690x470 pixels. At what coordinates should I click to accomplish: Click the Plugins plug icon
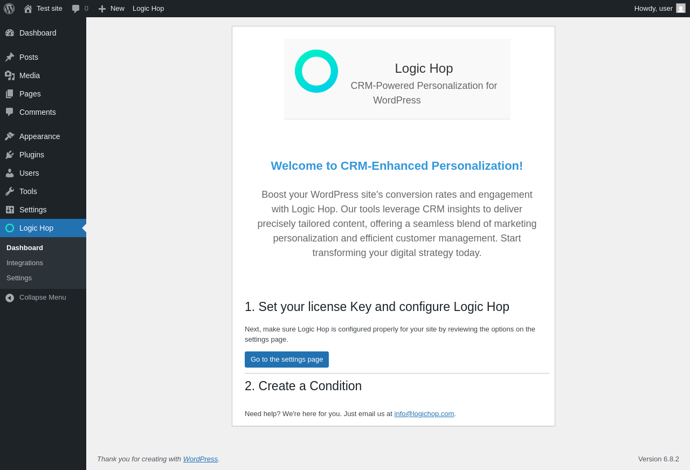pos(10,155)
